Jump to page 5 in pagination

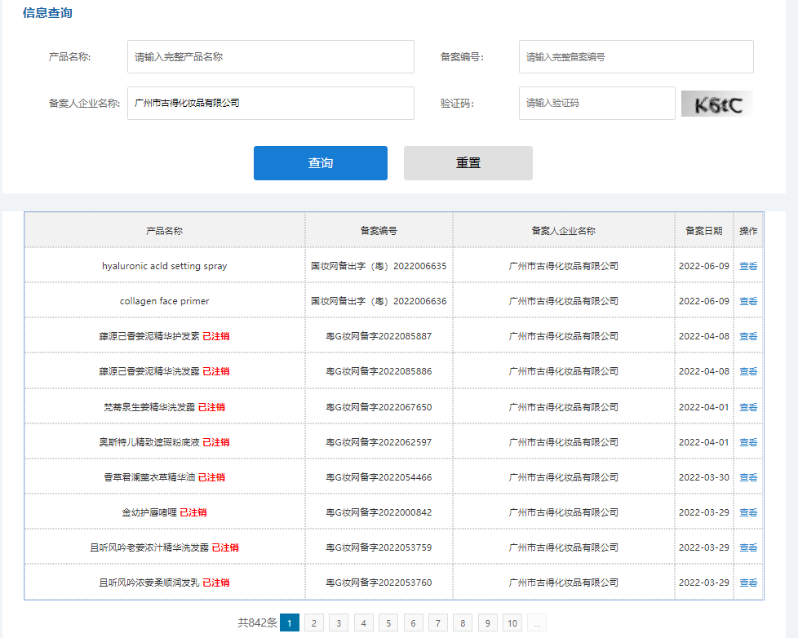[388, 623]
